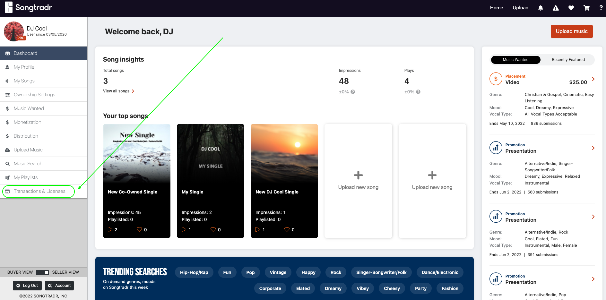Click Upload in the top navigation
The image size is (606, 300).
tap(521, 8)
